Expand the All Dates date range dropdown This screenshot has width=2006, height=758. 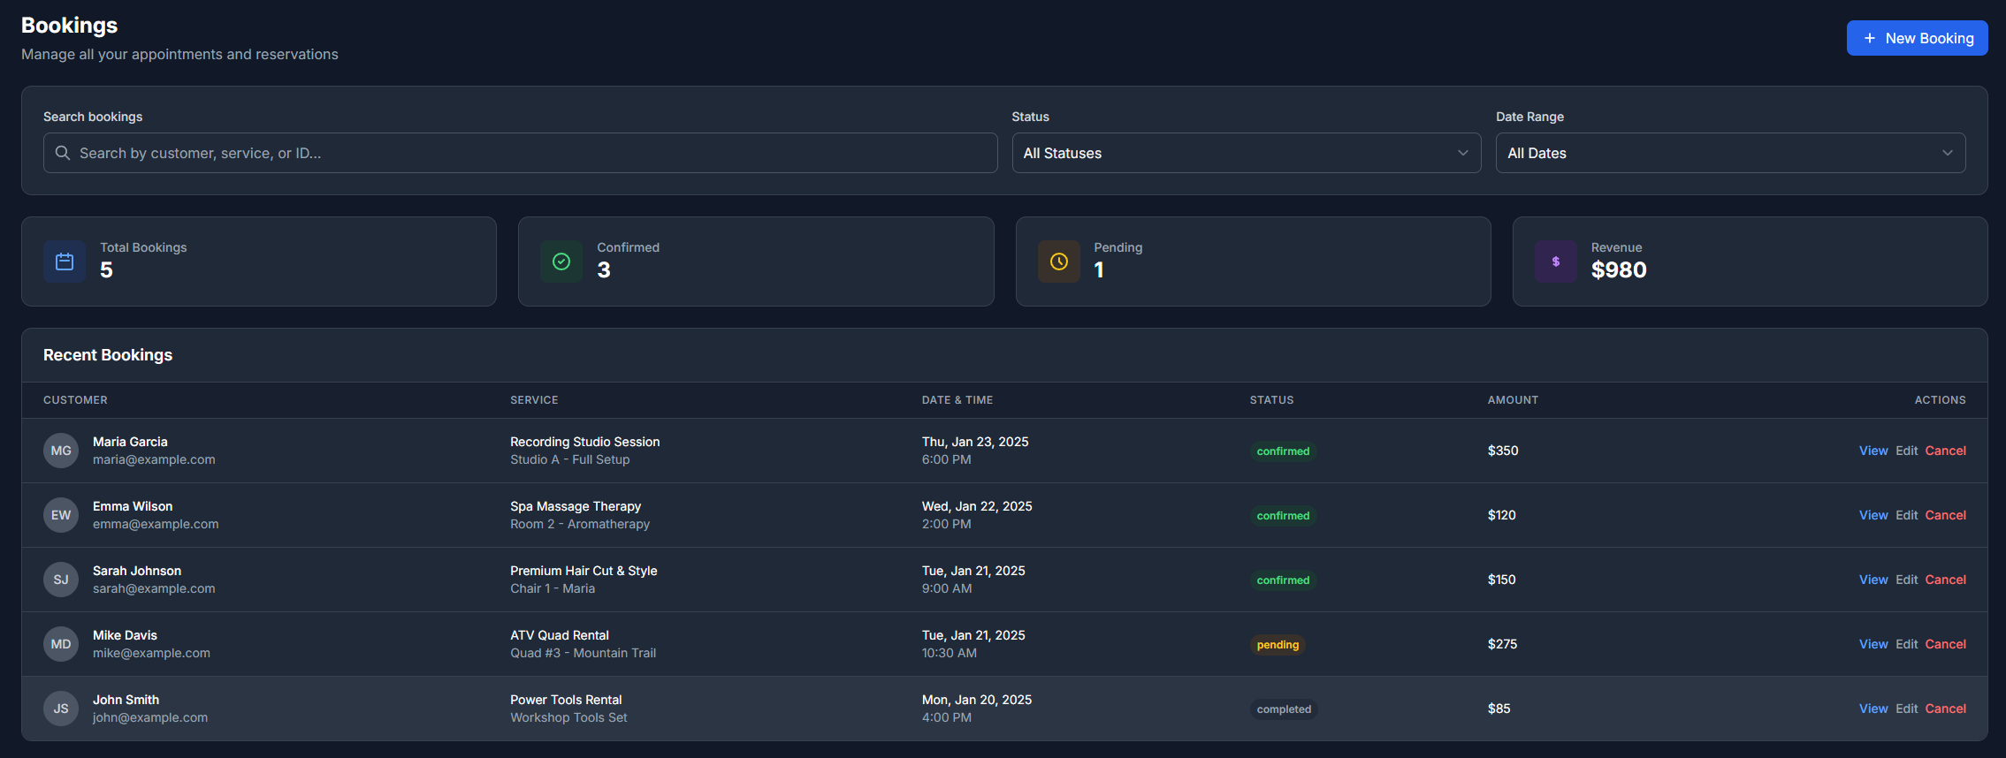(x=1729, y=153)
